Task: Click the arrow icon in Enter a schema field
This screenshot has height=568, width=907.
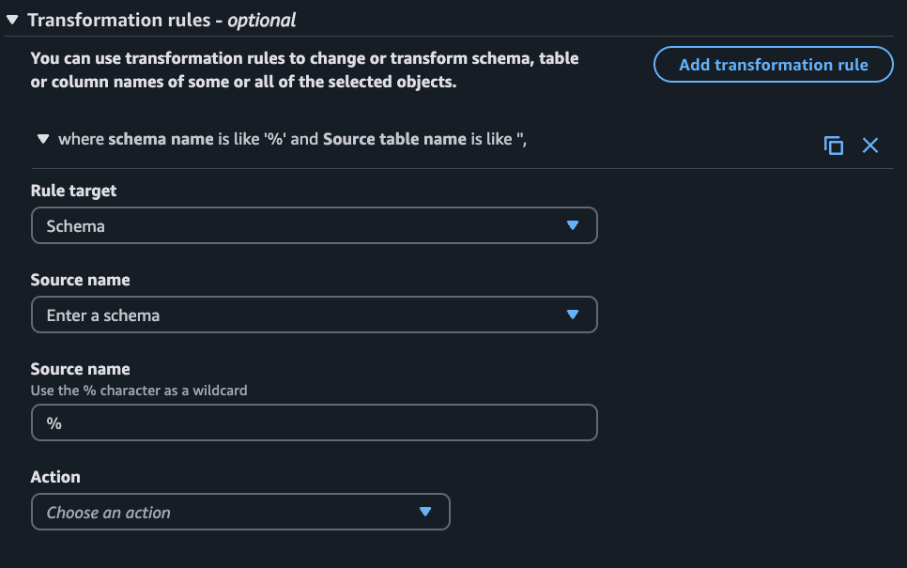Action: click(573, 315)
